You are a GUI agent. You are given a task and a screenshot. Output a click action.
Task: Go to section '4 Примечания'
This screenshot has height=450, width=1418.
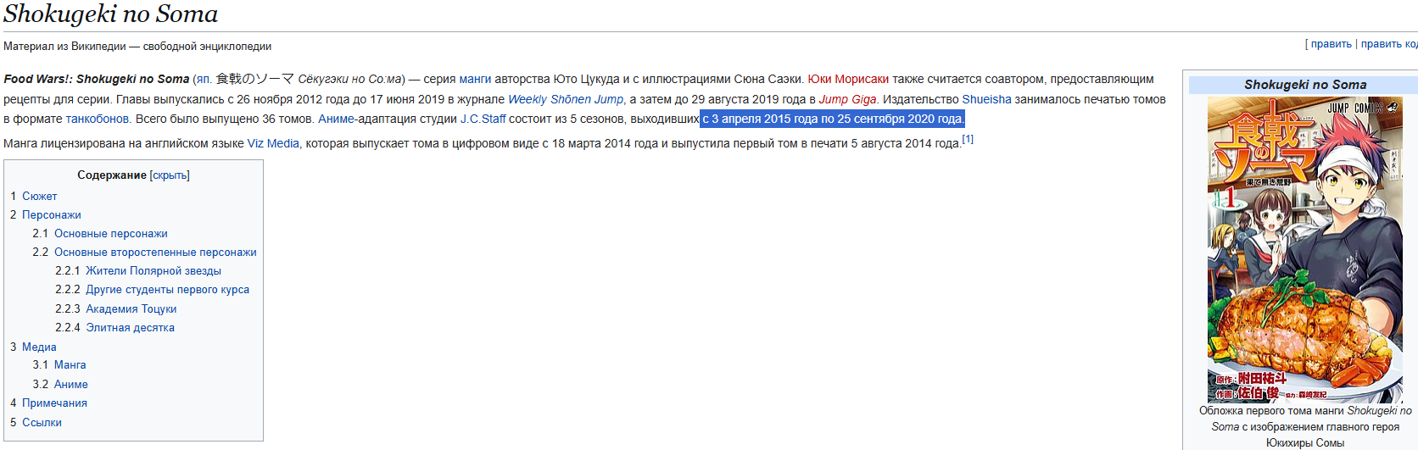(x=48, y=403)
